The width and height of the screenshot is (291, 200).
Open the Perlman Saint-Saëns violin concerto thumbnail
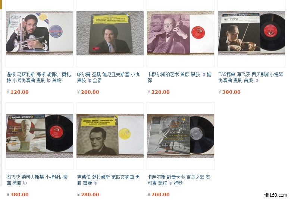[110, 33]
